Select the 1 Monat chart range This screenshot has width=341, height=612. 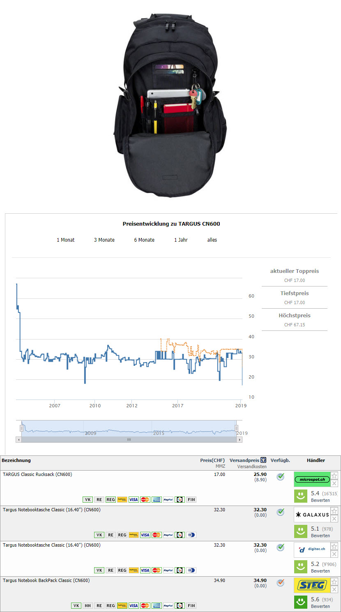[66, 240]
